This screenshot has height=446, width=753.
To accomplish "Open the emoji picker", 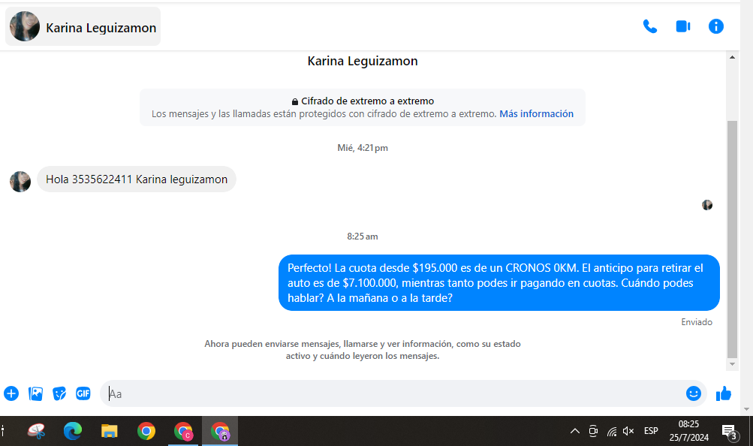I will pos(693,393).
